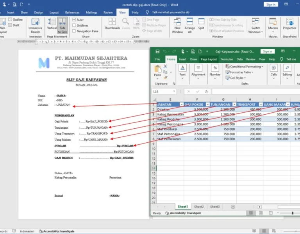This screenshot has height=234, width=300.
Task: Open Switch Windows in Word
Action: (255, 26)
